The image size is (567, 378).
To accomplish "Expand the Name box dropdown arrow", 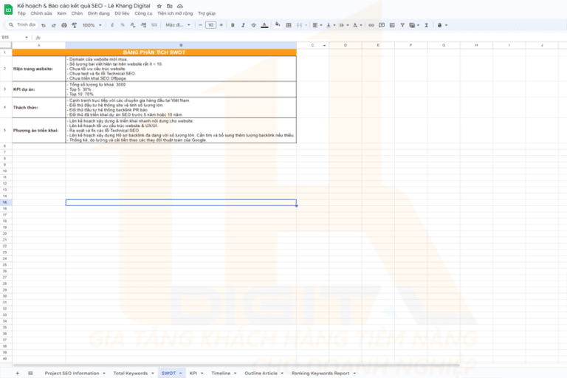I will coord(27,38).
